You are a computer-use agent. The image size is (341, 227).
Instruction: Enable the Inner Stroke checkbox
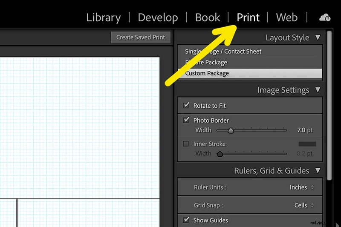186,144
